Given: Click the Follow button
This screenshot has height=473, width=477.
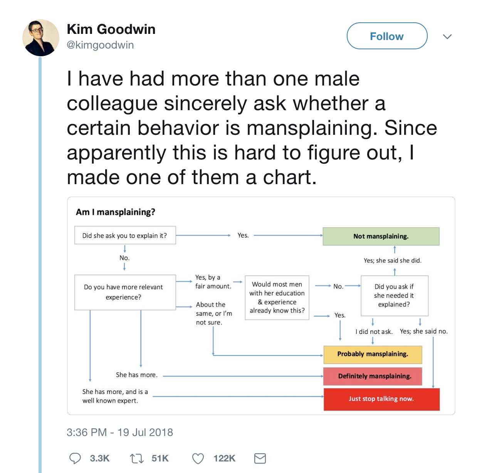Looking at the screenshot, I should coord(387,36).
